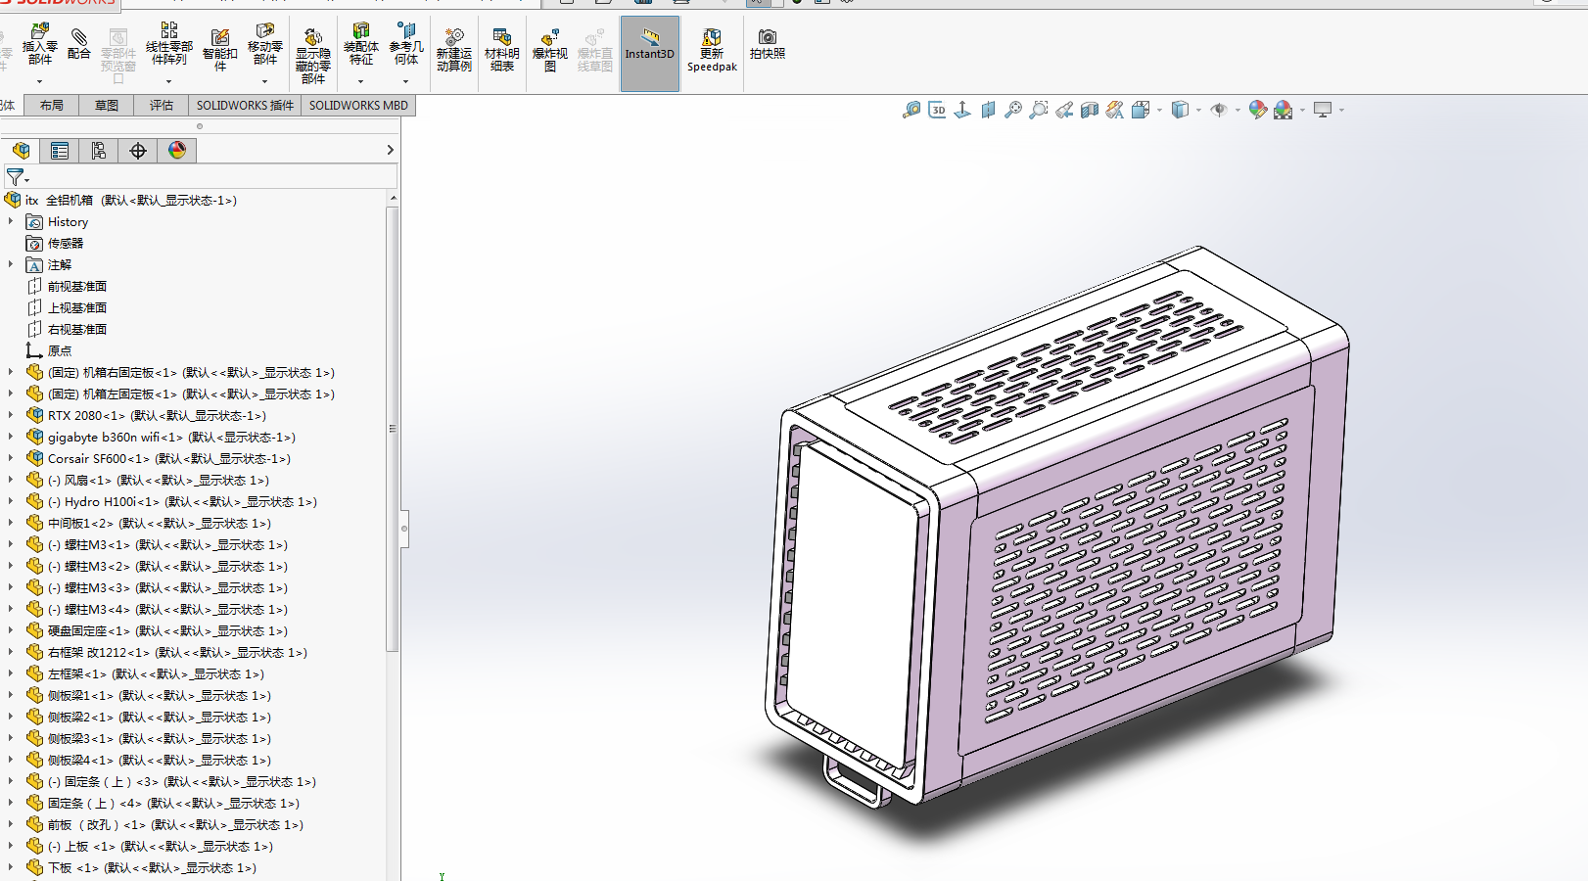Take a snapshot with 拍快照
Viewport: 1588px width, 881px height.
tap(768, 45)
